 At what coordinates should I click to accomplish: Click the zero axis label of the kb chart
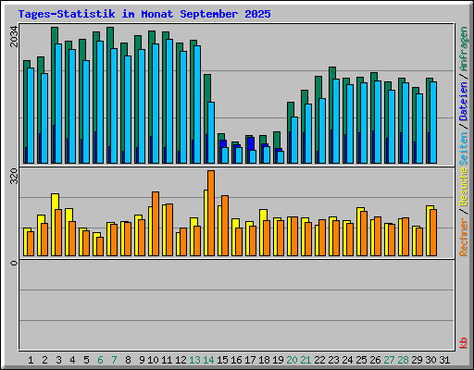14,263
